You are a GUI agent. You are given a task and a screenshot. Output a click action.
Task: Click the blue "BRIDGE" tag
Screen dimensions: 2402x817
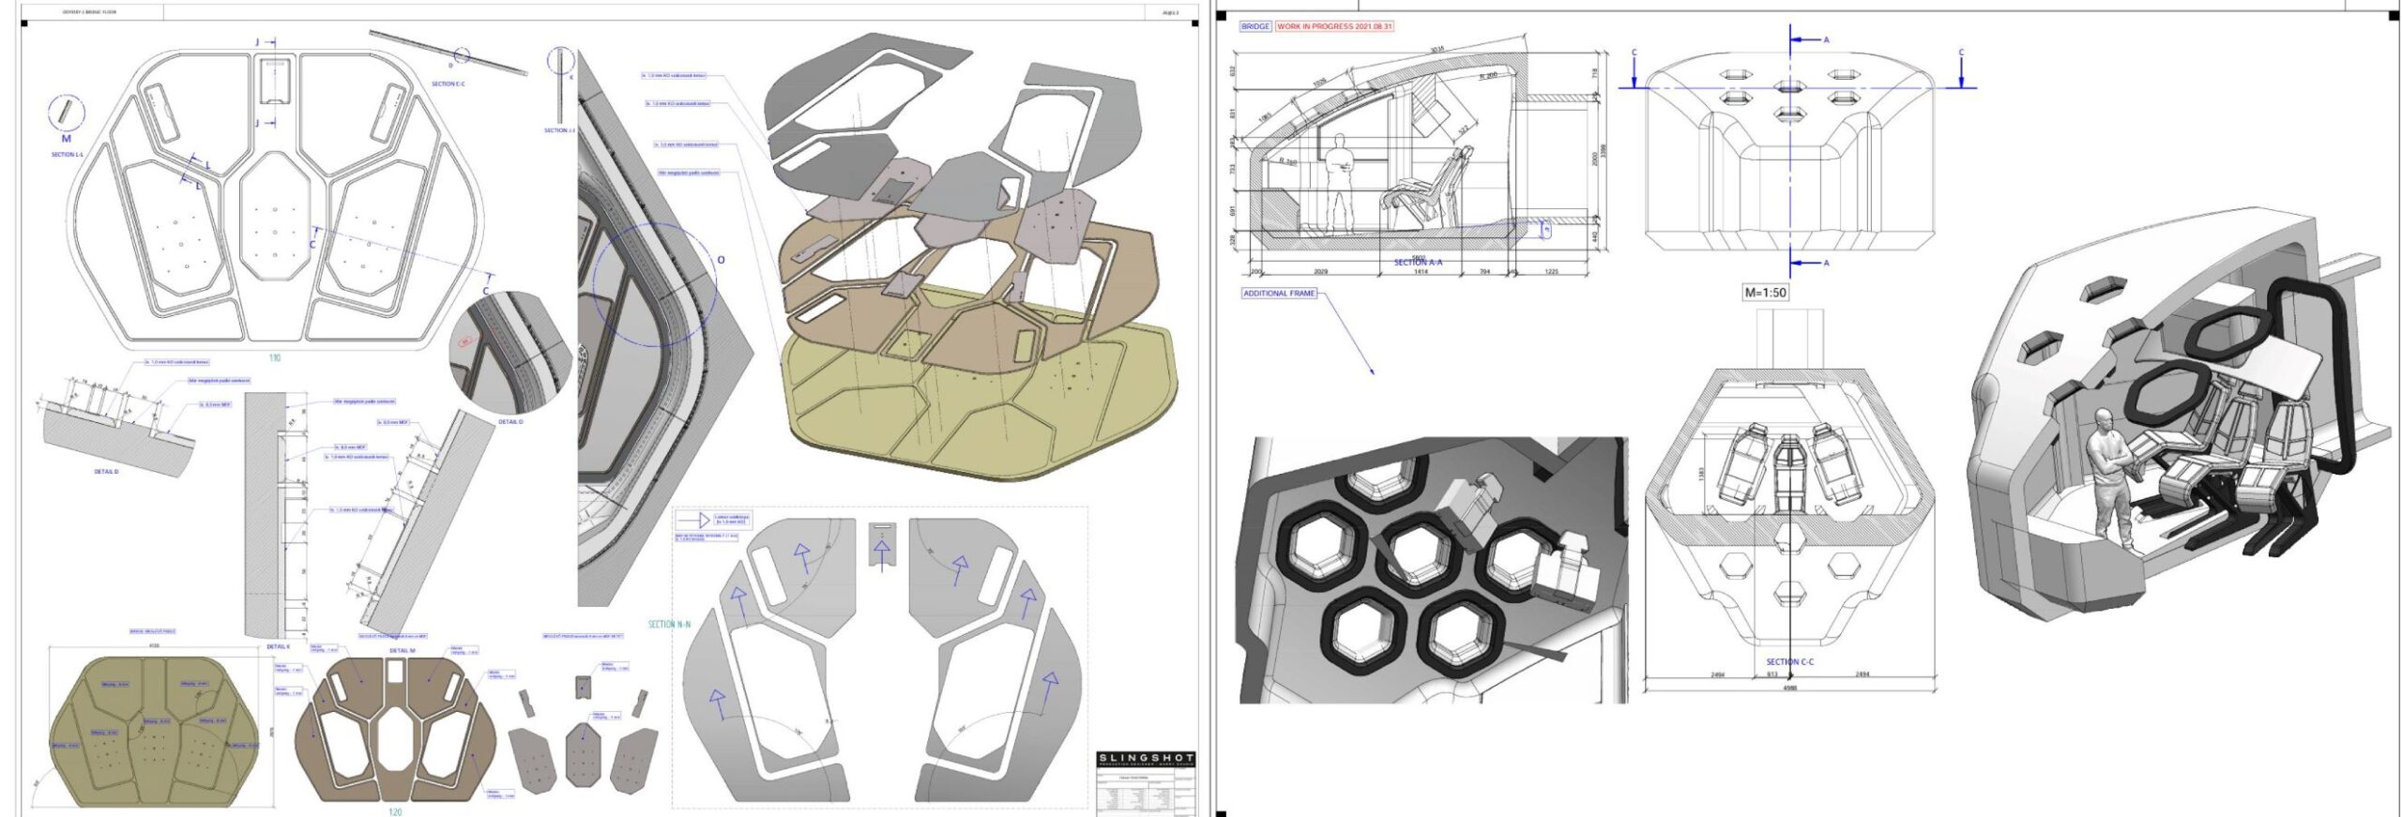[1255, 26]
